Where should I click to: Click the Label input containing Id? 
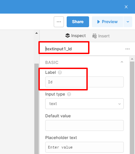pyautogui.click(x=84, y=82)
